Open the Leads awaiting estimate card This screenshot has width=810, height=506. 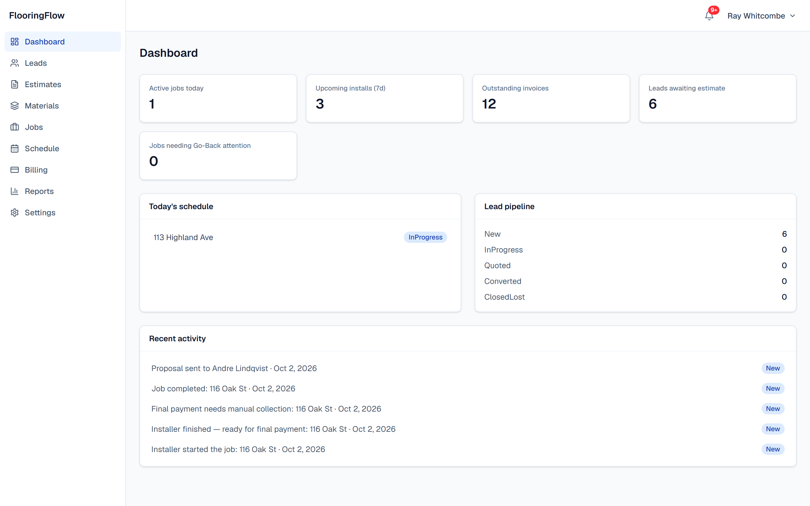pyautogui.click(x=718, y=98)
